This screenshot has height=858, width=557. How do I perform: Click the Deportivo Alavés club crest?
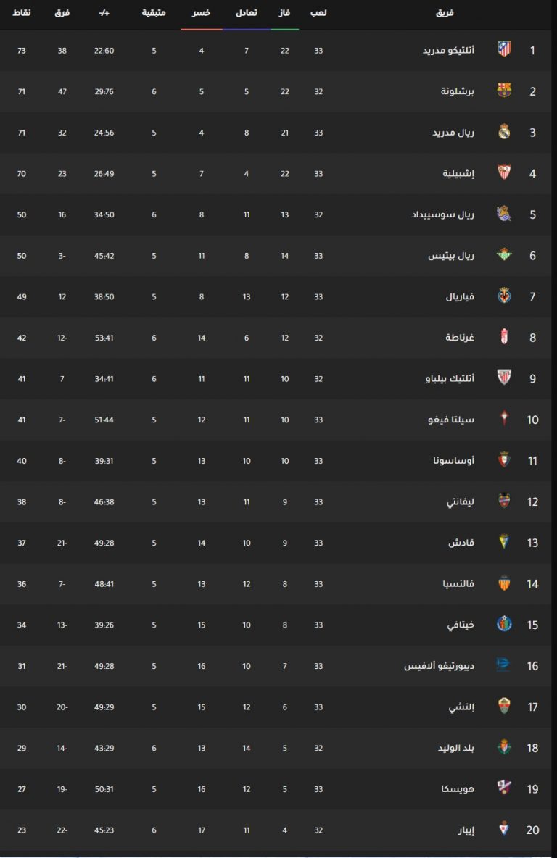click(x=503, y=665)
